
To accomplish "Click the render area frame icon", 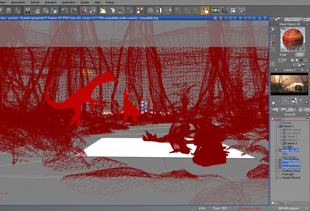I will click(x=233, y=11).
